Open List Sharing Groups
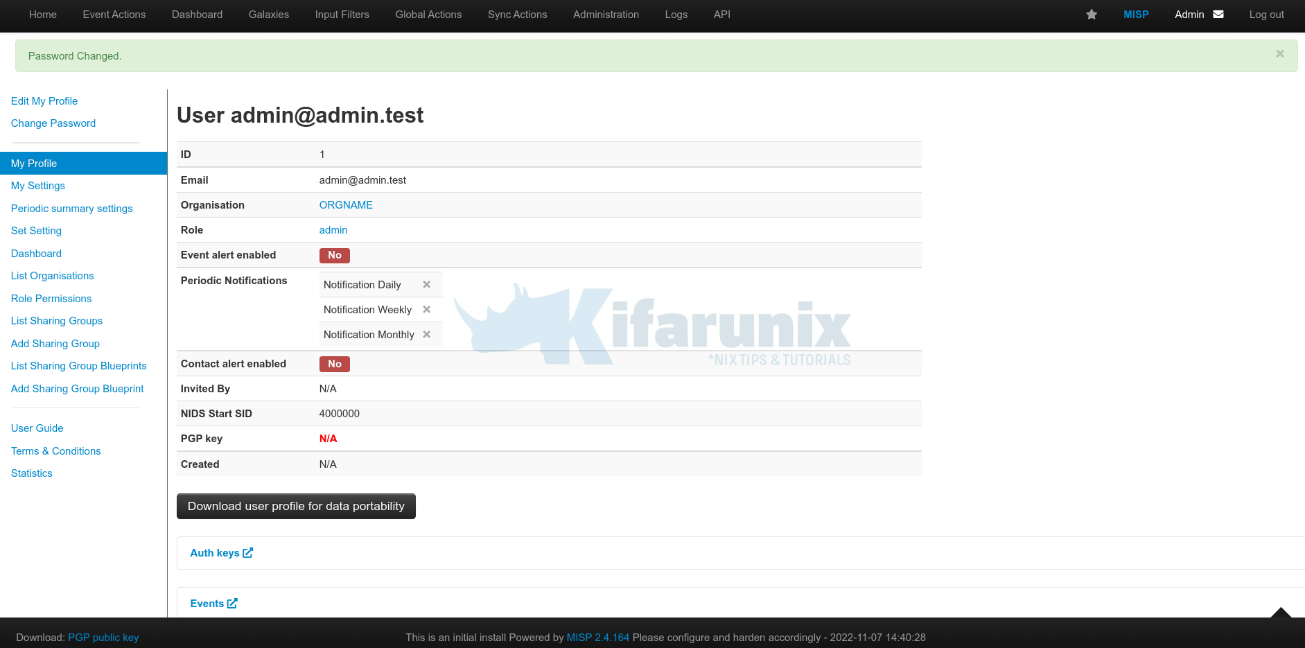 click(57, 321)
